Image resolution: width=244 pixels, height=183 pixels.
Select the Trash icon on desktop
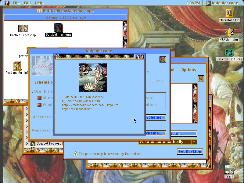[x=229, y=170]
